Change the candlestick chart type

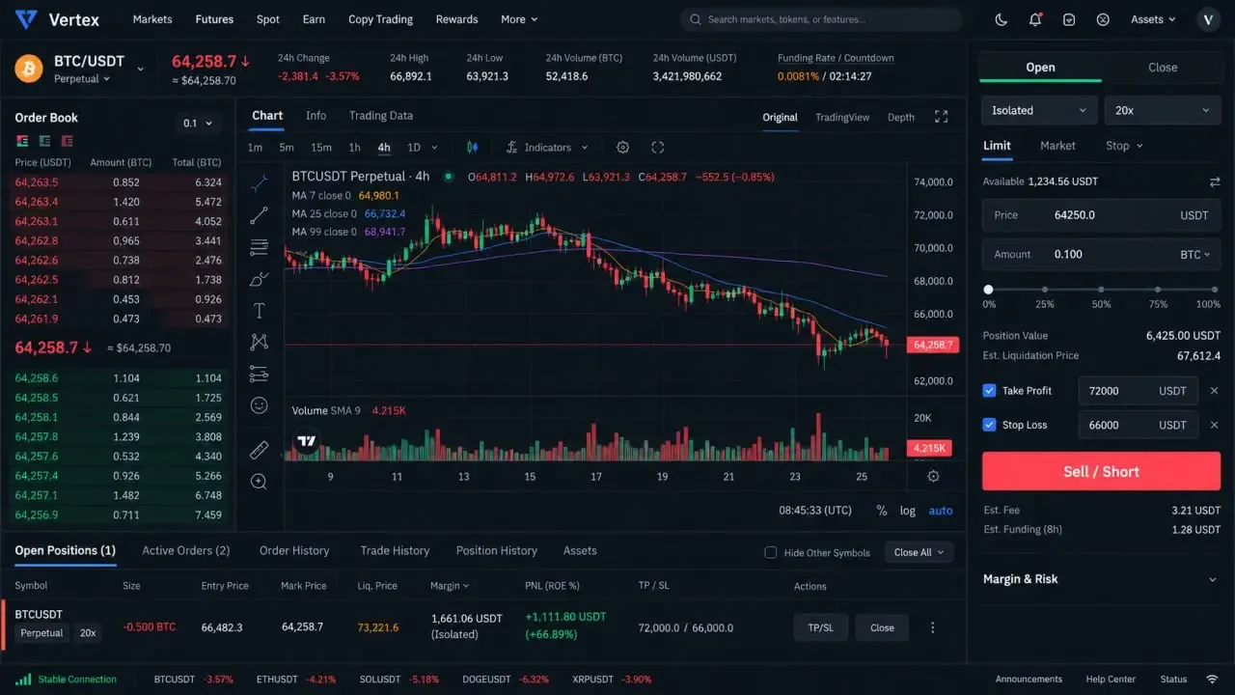pyautogui.click(x=473, y=148)
